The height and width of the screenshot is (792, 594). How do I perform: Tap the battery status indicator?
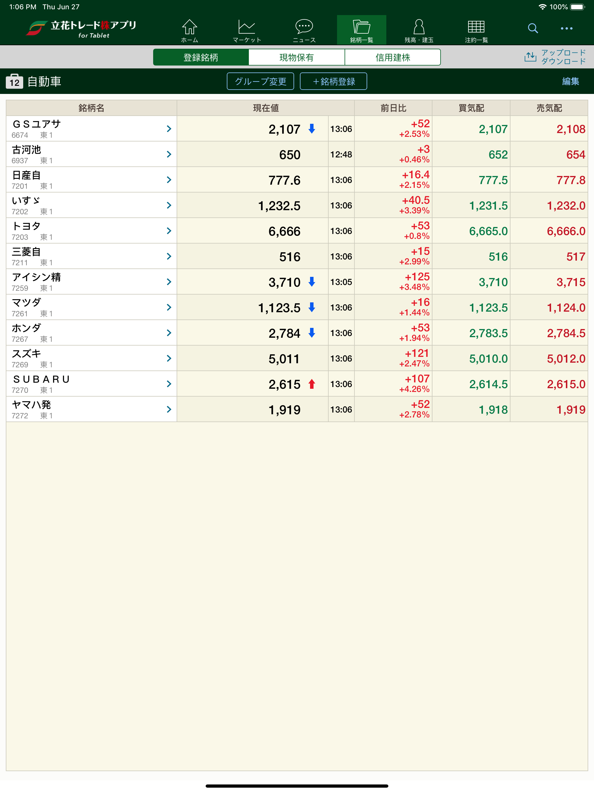577,7
